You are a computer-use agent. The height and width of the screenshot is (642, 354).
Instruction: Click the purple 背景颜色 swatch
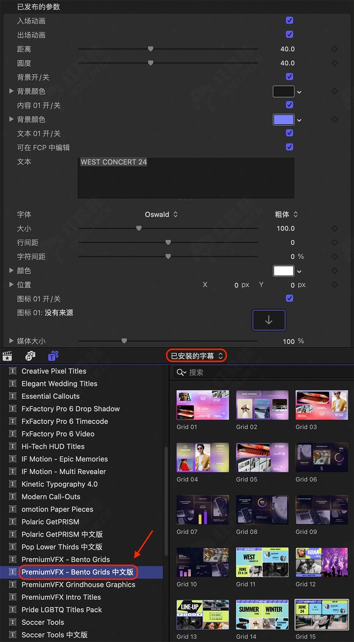[284, 119]
